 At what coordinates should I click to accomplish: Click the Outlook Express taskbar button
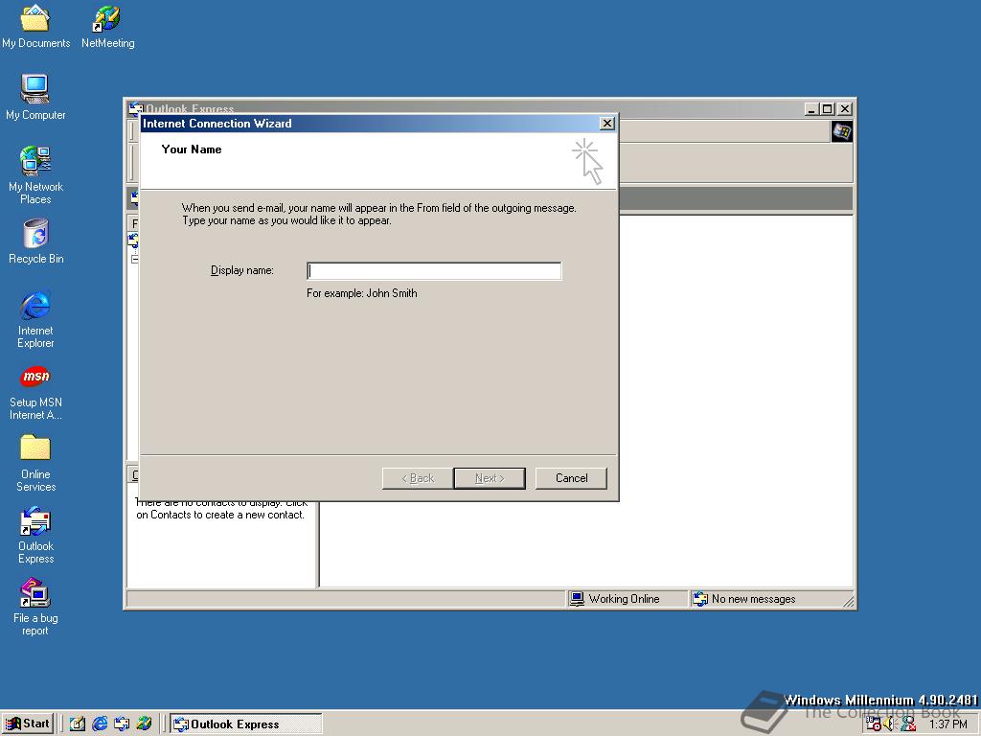coord(246,724)
